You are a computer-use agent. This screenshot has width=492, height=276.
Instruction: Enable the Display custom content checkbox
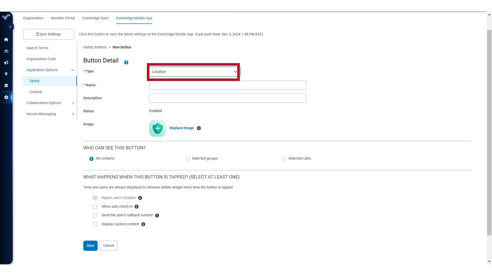click(95, 224)
